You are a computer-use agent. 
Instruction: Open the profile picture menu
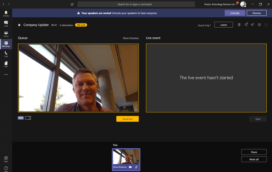[243, 4]
